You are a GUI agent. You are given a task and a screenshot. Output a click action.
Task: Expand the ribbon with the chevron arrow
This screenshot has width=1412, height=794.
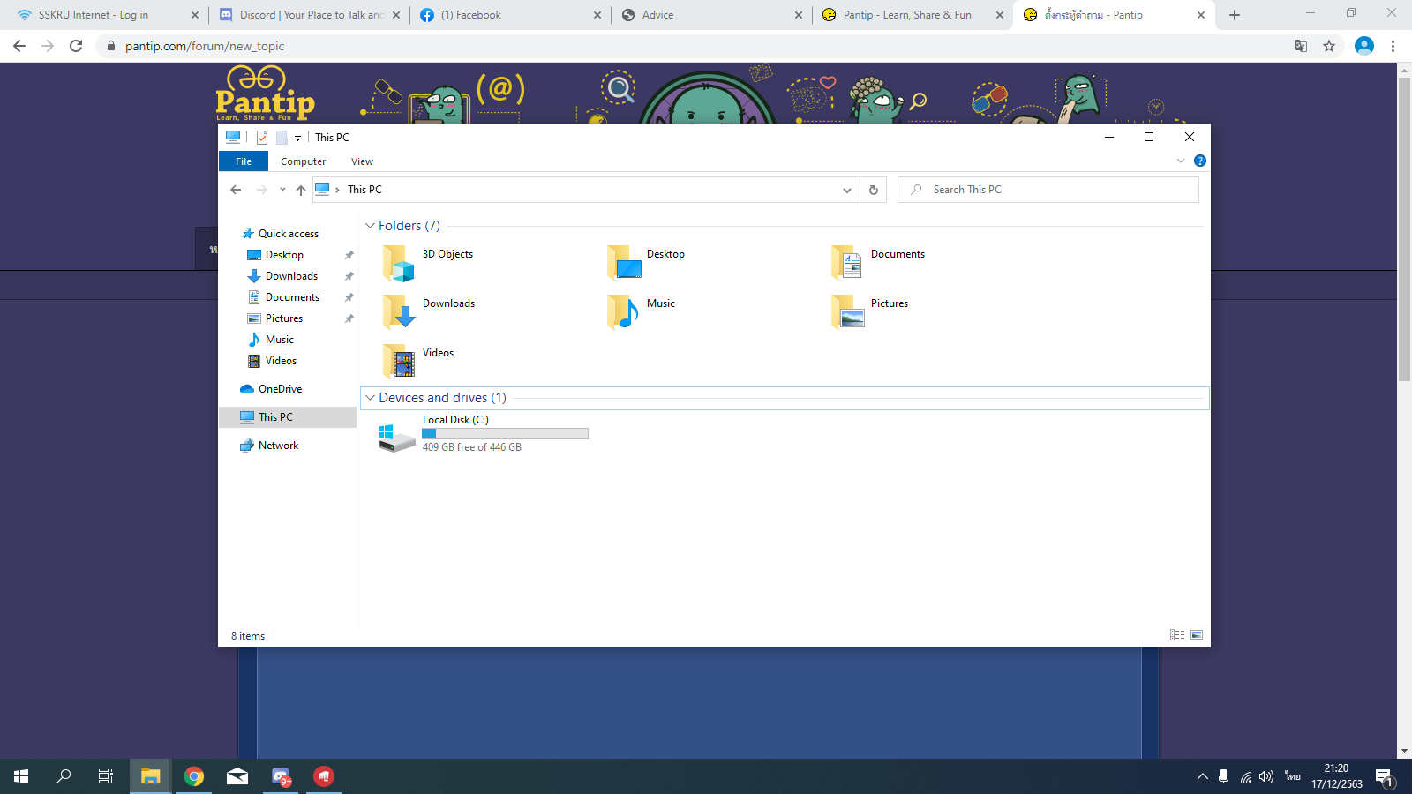[x=1180, y=161]
